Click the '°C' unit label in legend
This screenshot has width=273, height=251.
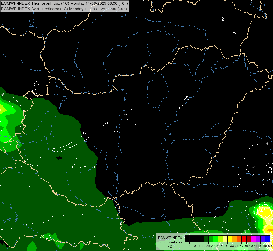click(170, 247)
